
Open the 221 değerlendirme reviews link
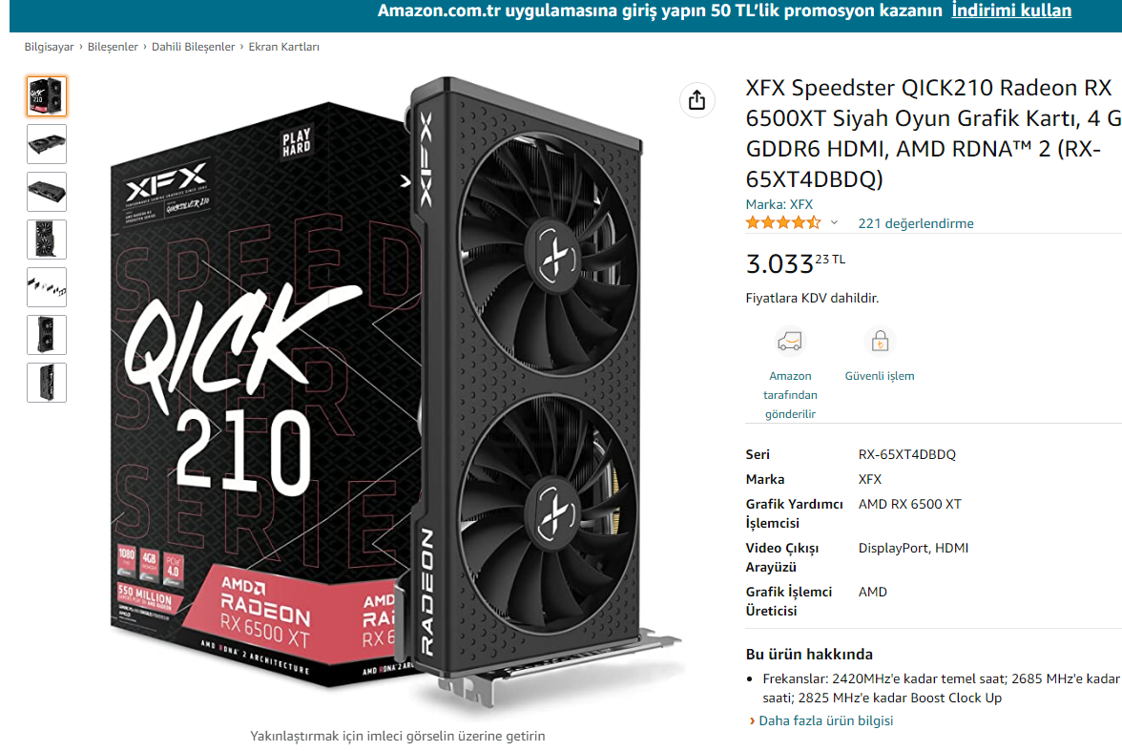coord(915,223)
